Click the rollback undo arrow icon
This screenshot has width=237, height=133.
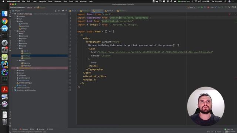tap(229, 7)
